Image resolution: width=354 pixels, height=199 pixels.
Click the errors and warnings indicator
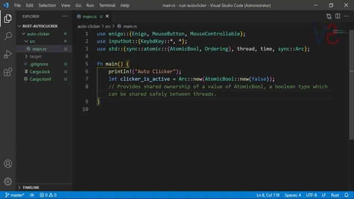pyautogui.click(x=48, y=195)
